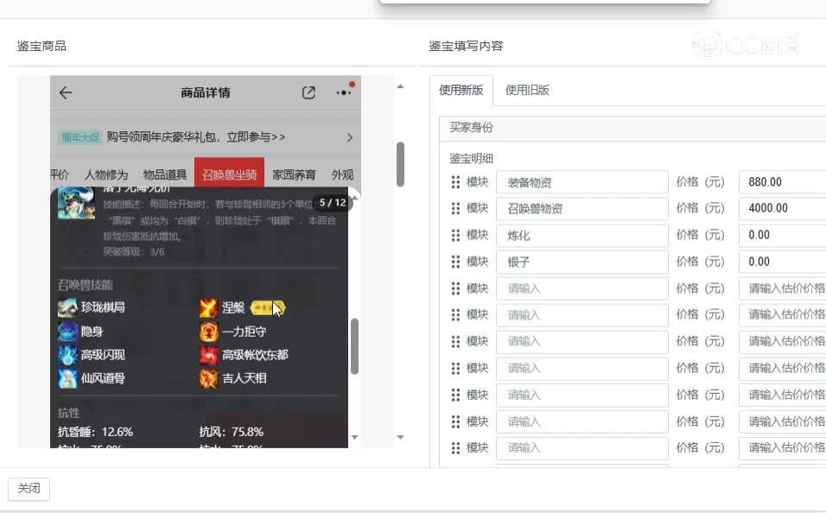Click the summoned beast avatar thumbnail
This screenshot has height=513, width=826.
pos(76,203)
